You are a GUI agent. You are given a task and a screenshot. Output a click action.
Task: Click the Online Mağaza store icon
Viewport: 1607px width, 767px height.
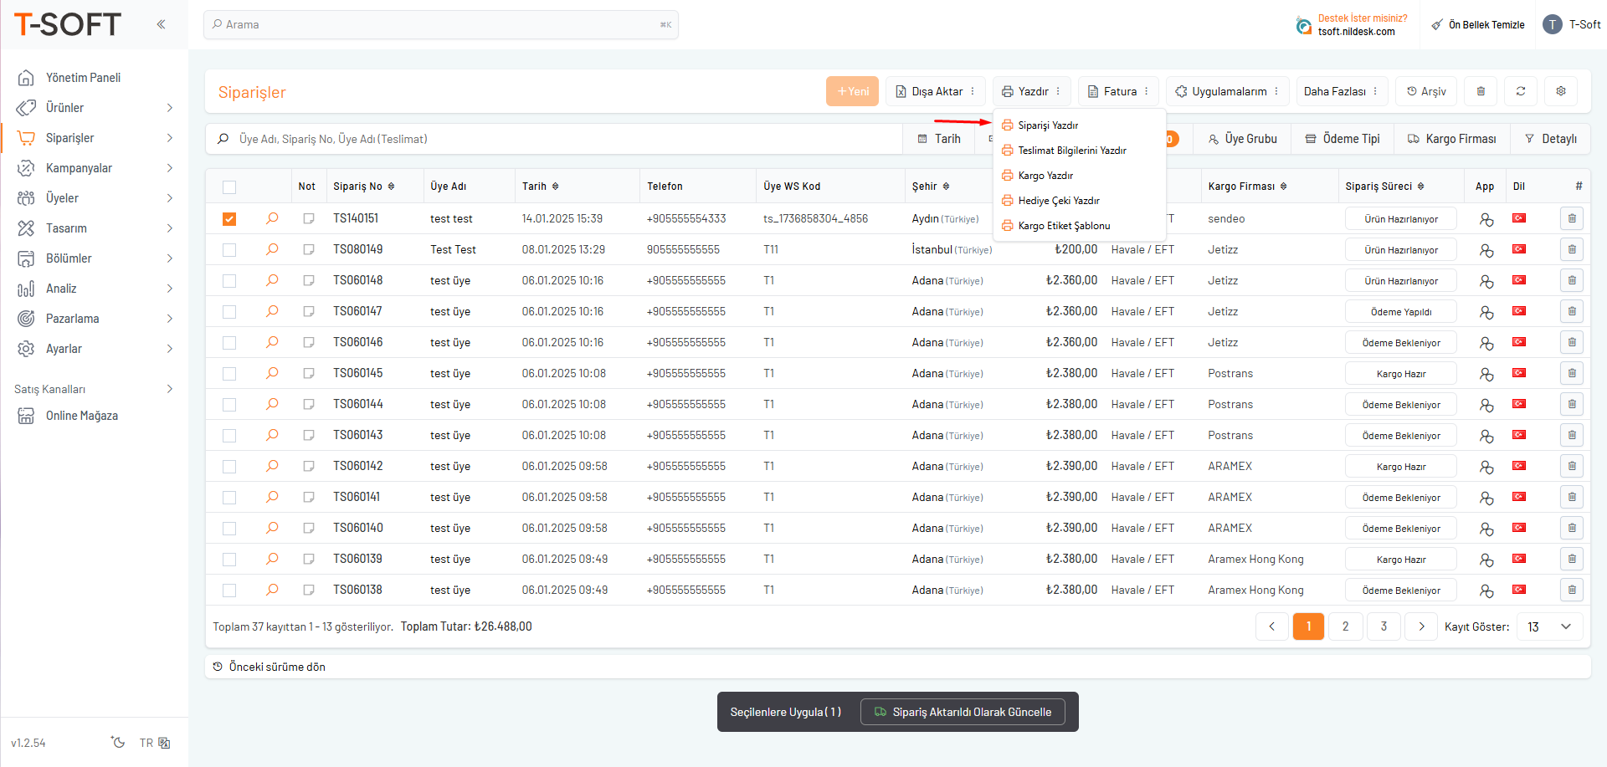tap(26, 416)
